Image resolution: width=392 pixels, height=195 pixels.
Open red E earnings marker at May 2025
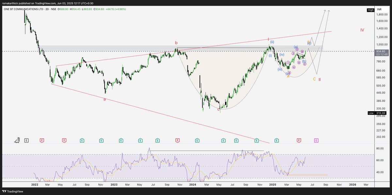[x=299, y=141]
